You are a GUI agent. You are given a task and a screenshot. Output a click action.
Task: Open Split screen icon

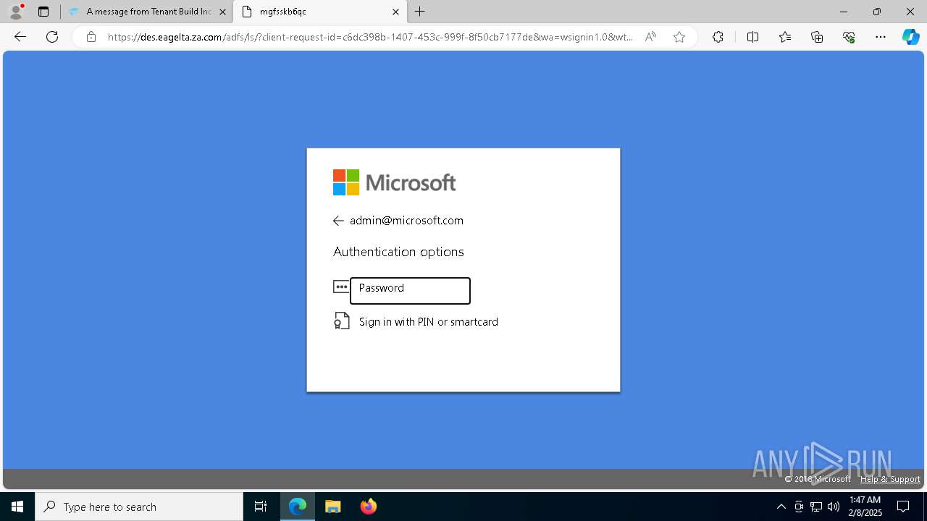pos(752,37)
